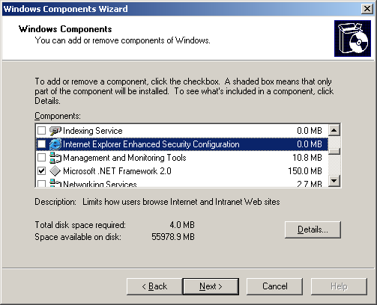Viewport: 377px width, 305px height.
Task: Click the Components: label
Action: pos(58,116)
